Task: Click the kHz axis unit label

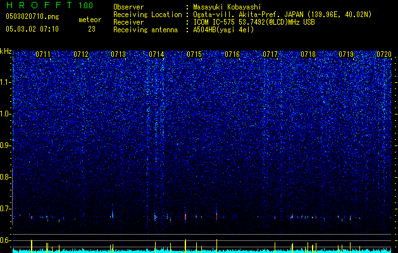Action: 6,51
